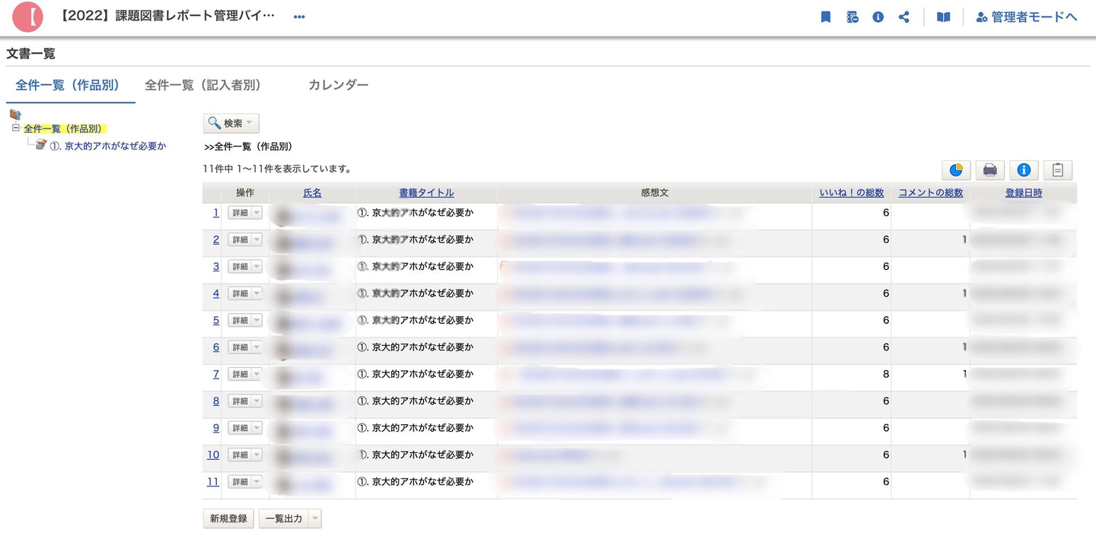This screenshot has width=1096, height=542.
Task: Open record number 1 link
Action: click(x=215, y=213)
